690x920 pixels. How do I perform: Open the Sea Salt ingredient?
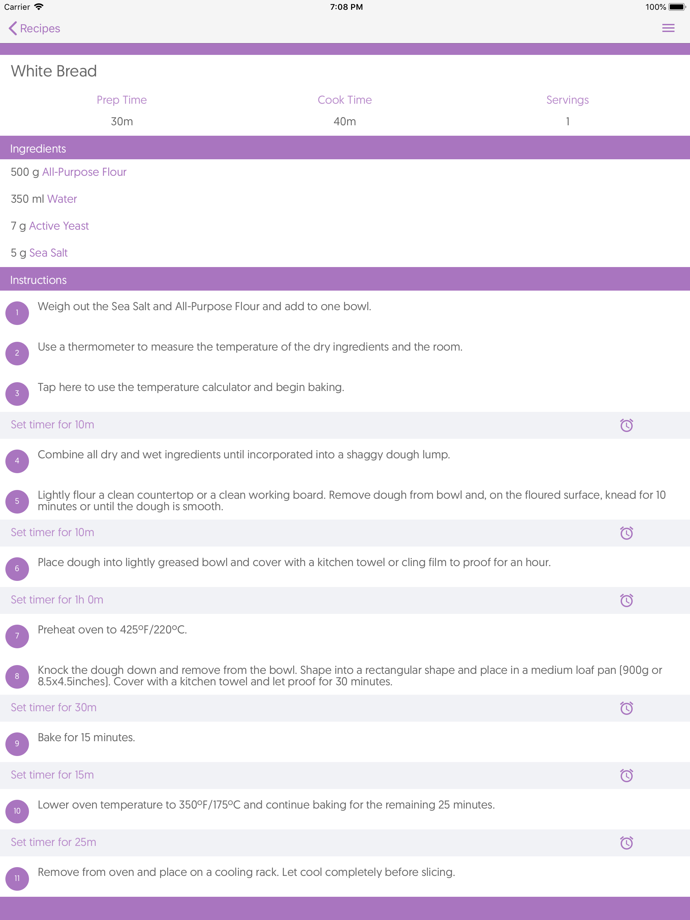tap(49, 253)
